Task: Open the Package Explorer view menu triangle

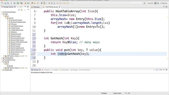Action: [x=28, y=10]
